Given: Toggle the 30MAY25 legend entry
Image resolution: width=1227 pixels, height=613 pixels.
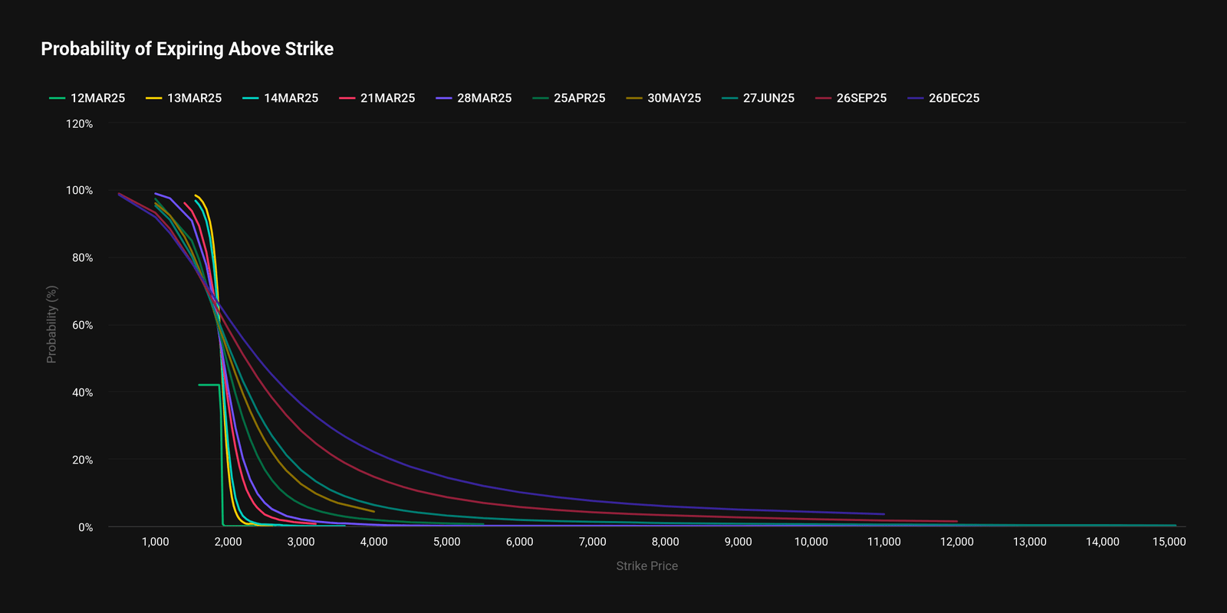Looking at the screenshot, I should 664,98.
